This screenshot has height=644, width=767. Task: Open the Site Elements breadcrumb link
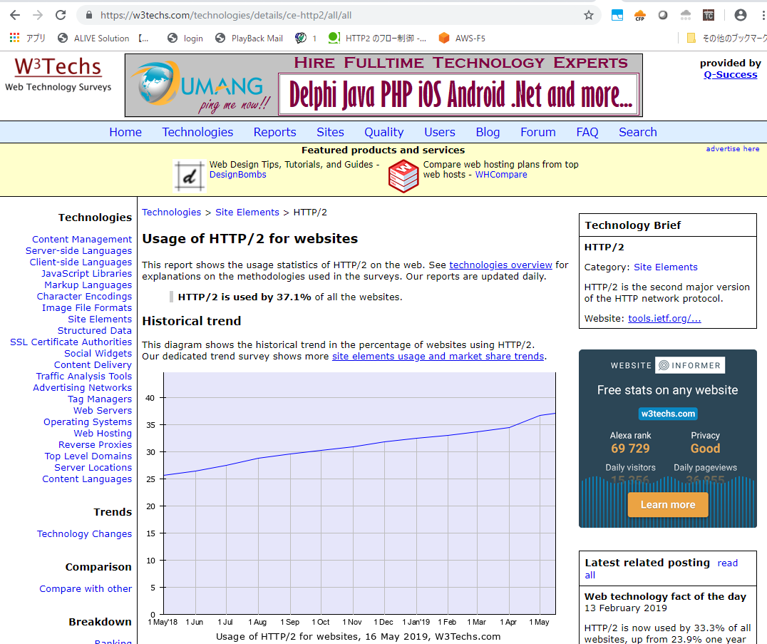tap(247, 213)
